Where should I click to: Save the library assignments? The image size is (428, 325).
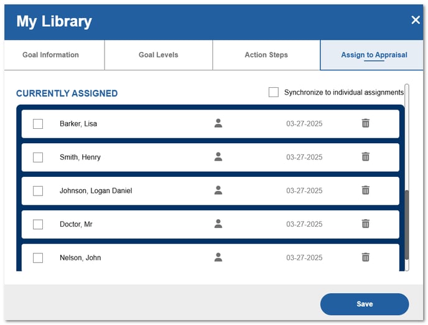365,304
